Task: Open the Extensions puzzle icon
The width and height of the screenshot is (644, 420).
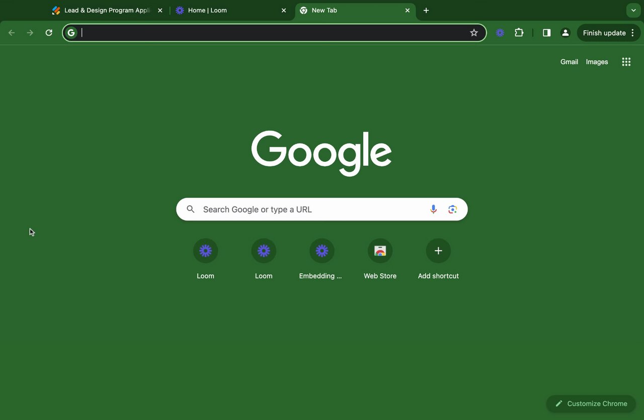Action: click(519, 33)
